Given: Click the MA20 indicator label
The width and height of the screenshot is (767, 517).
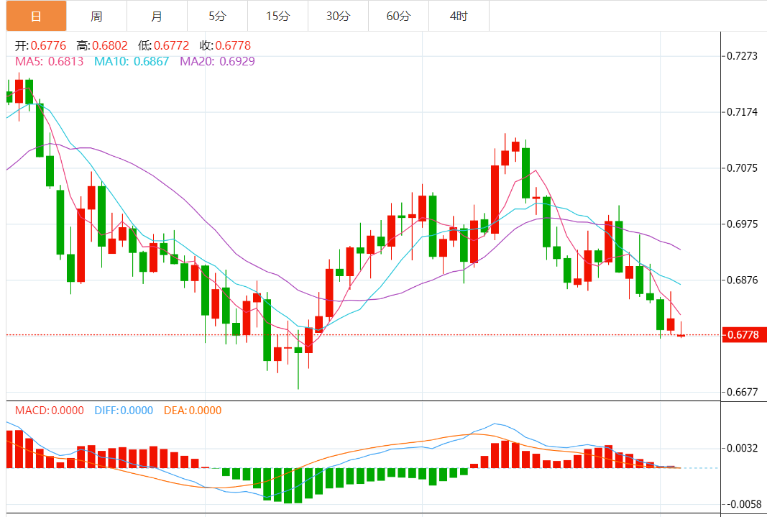Looking at the screenshot, I should coord(217,61).
